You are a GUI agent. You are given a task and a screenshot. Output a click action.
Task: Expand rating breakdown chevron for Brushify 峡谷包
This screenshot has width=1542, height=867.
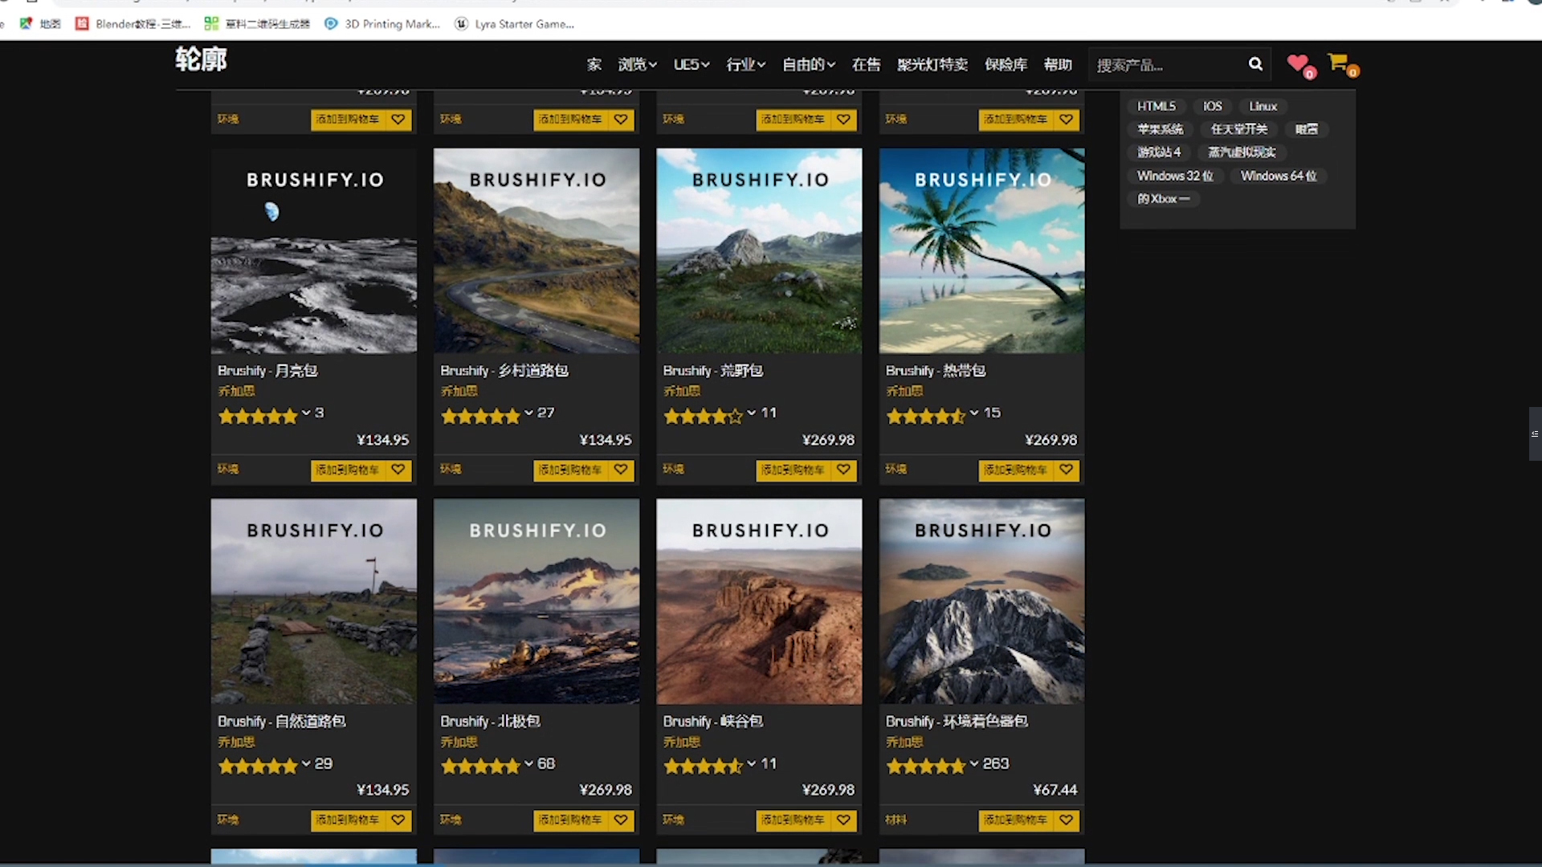(752, 763)
